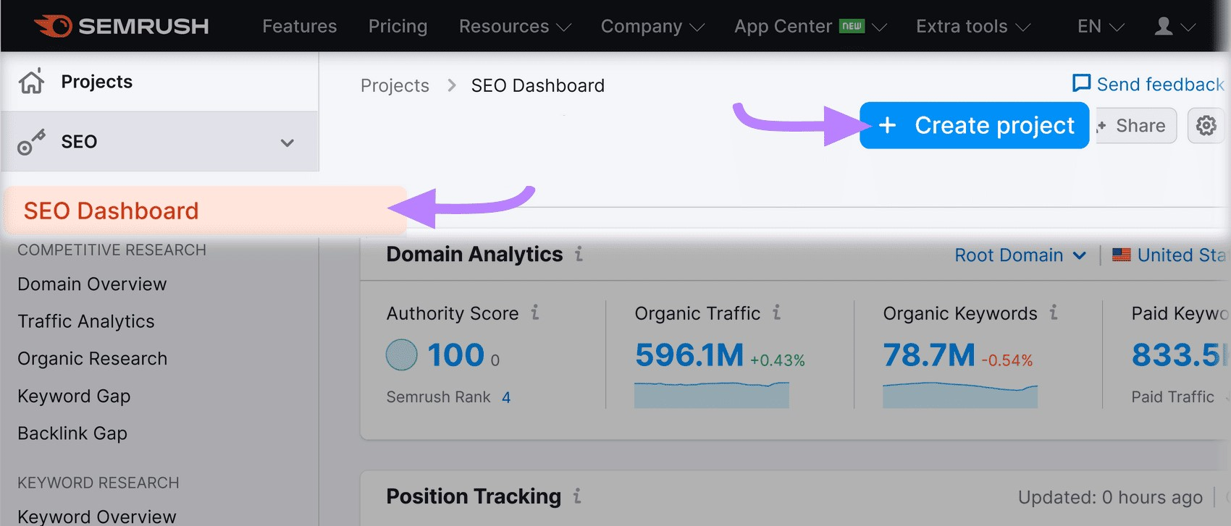This screenshot has width=1231, height=526.
Task: Click the Organic Keywords 78.7M value
Action: tap(929, 355)
